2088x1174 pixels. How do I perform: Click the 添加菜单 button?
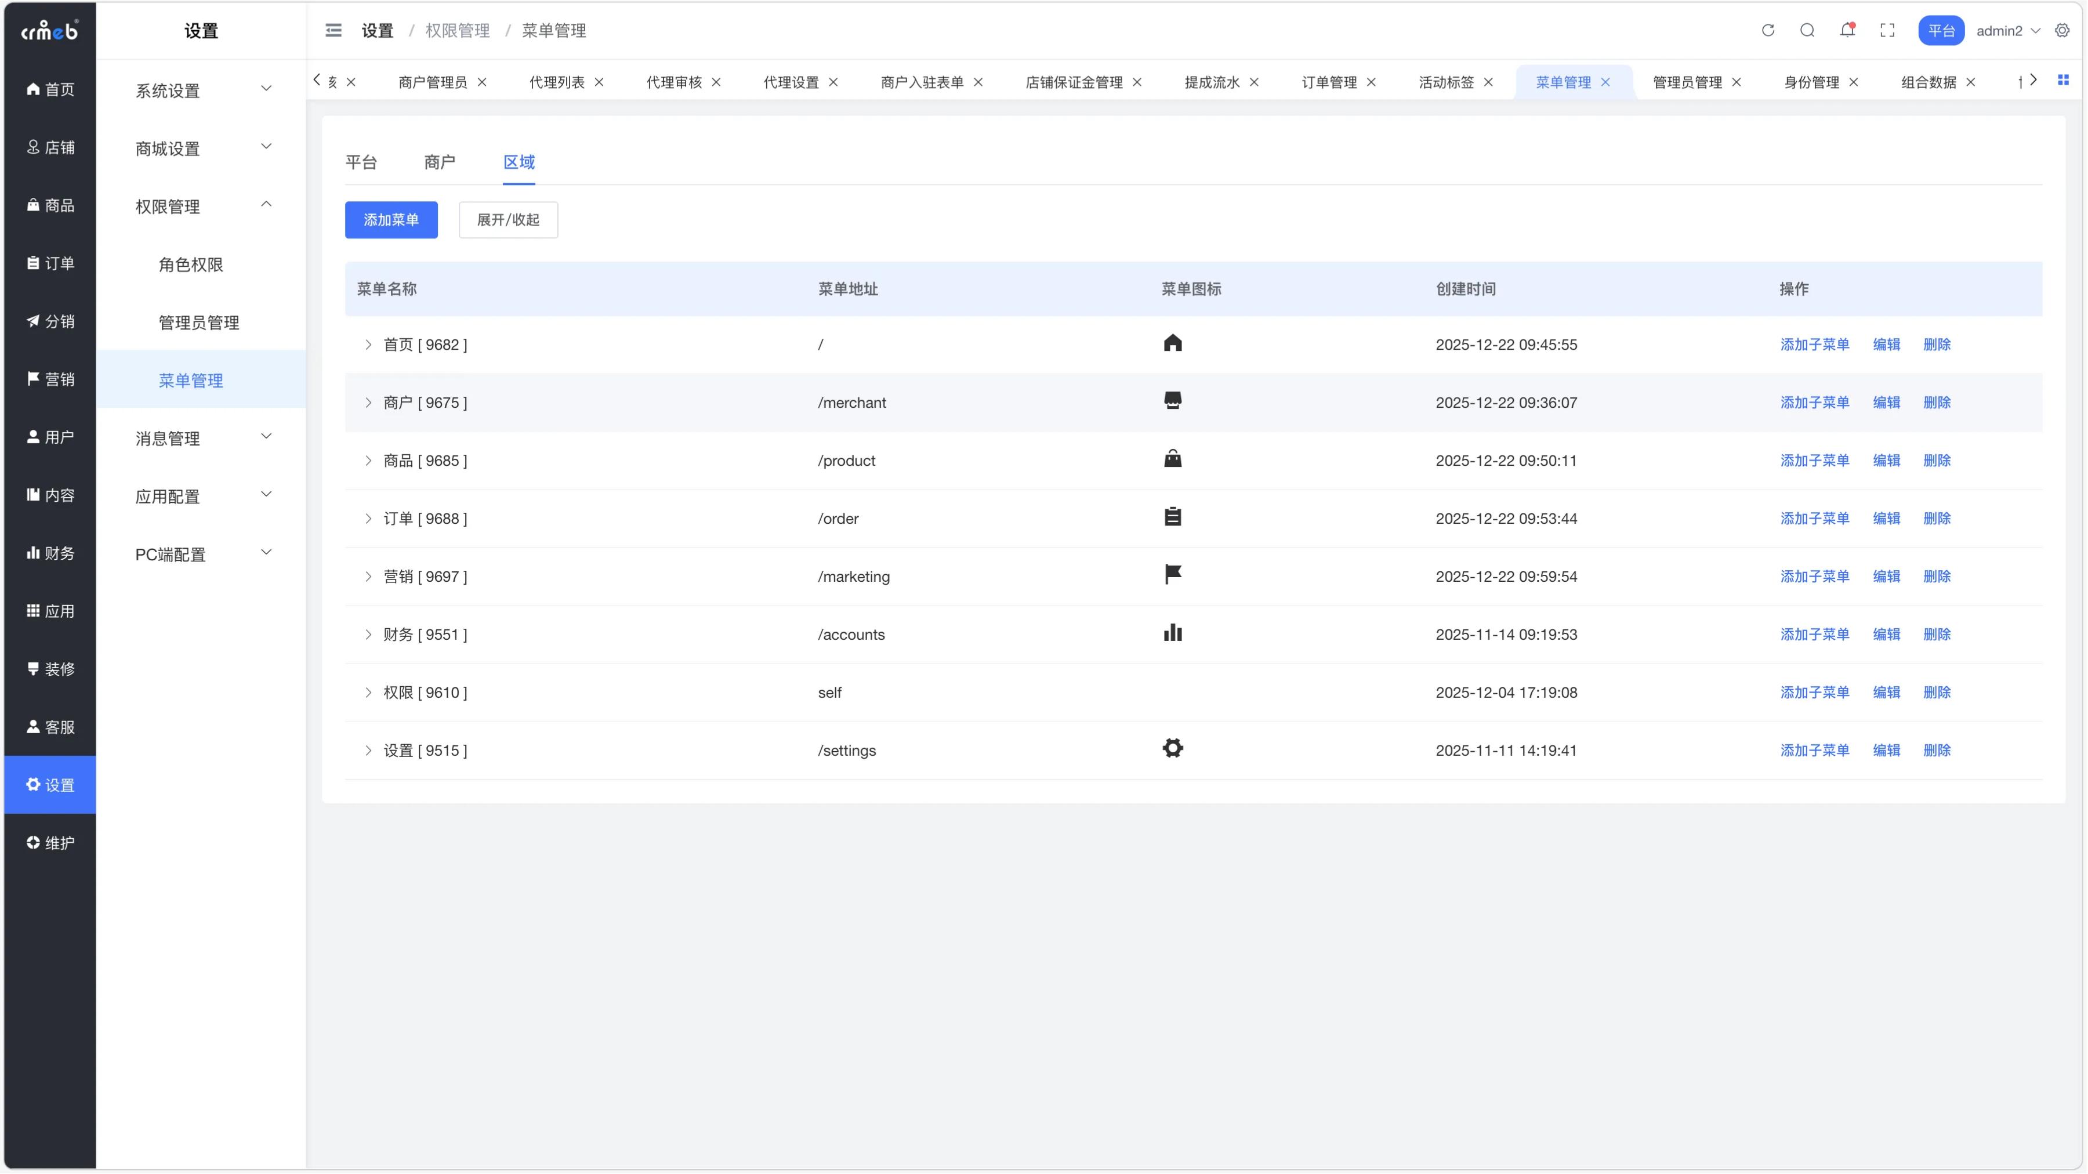point(391,220)
